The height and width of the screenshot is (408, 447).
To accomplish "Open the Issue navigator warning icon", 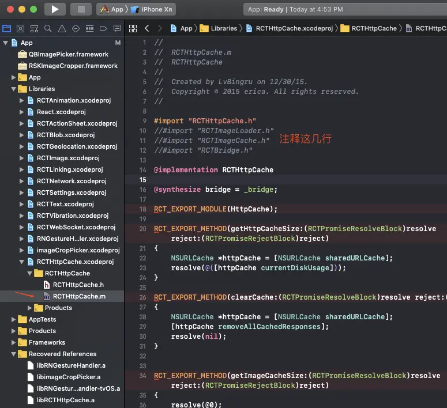I will (62, 28).
